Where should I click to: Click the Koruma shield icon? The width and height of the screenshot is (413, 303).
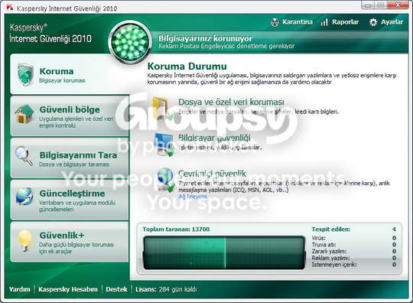(x=25, y=74)
